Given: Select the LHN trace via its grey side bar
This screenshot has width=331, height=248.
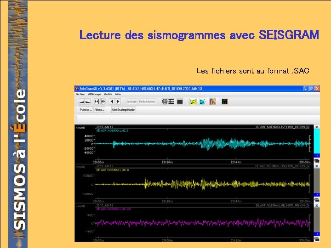Looking at the screenshot, I should tap(317, 180).
